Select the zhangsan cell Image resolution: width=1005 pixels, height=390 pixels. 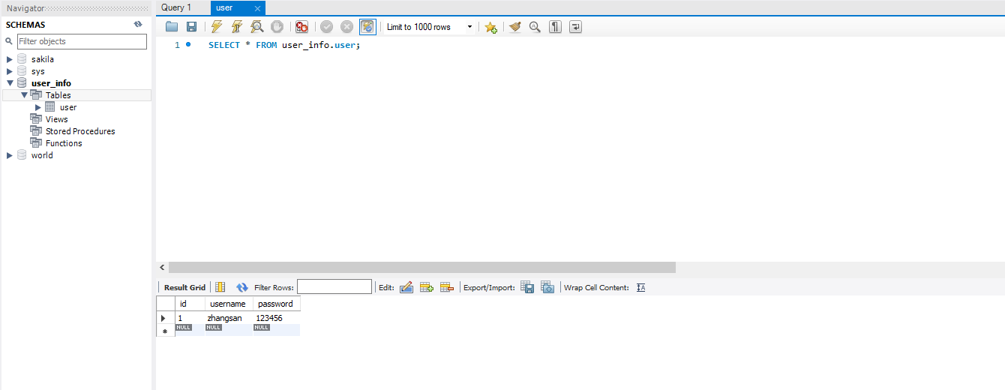[x=228, y=318]
